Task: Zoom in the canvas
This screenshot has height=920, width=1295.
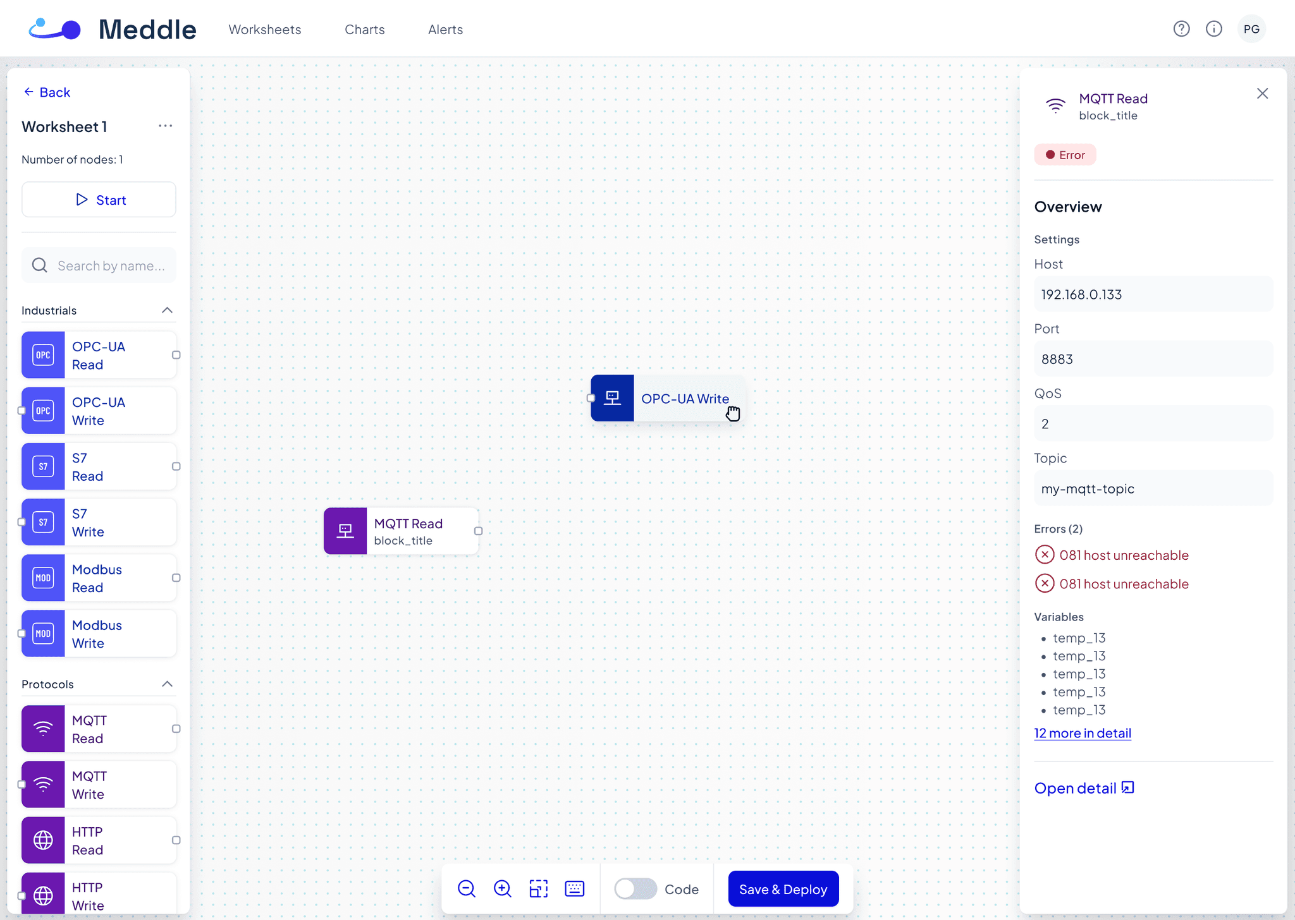Action: [503, 889]
